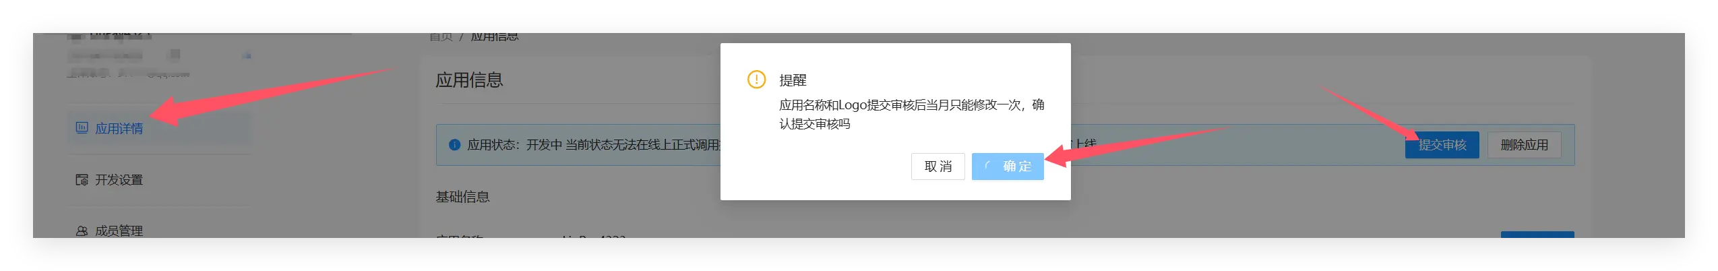The image size is (1718, 271).
Task: Click the 提醒 dialog title
Action: coord(793,80)
